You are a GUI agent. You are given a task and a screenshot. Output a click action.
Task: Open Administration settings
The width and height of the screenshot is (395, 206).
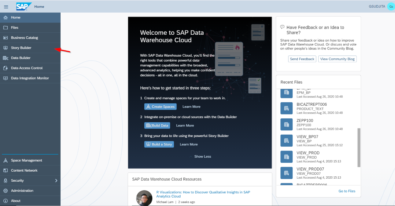pos(30,191)
